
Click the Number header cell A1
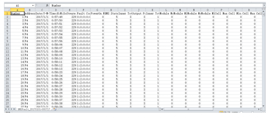(x=17, y=13)
